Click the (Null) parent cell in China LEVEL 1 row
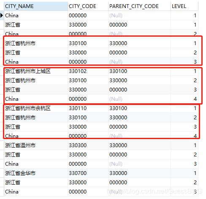The width and height of the screenshot is (206, 199). pos(139,16)
